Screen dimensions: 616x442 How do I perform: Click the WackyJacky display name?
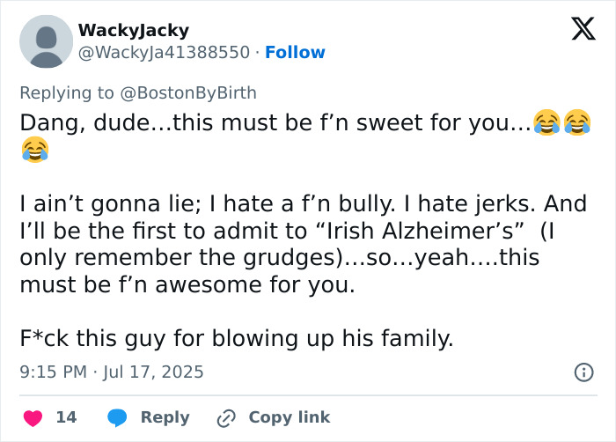(133, 30)
